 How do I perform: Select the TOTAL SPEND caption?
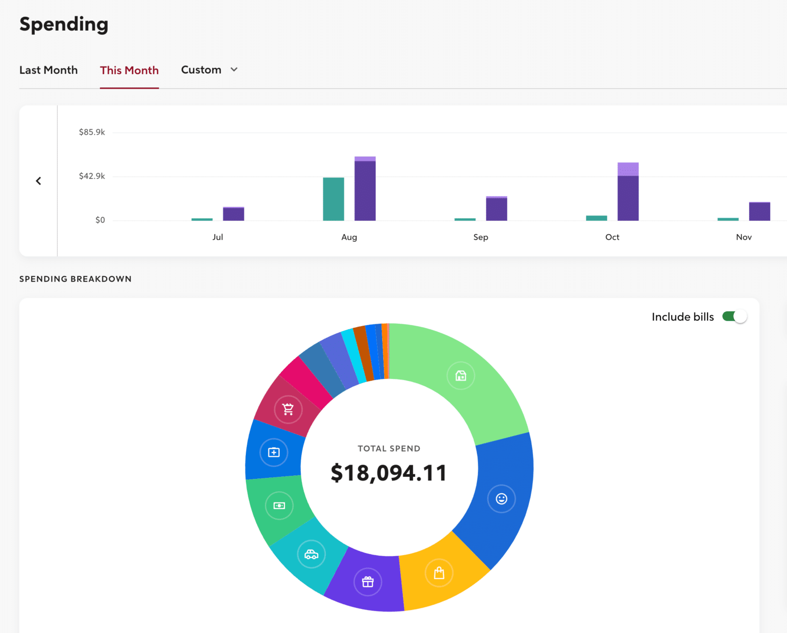pos(389,449)
